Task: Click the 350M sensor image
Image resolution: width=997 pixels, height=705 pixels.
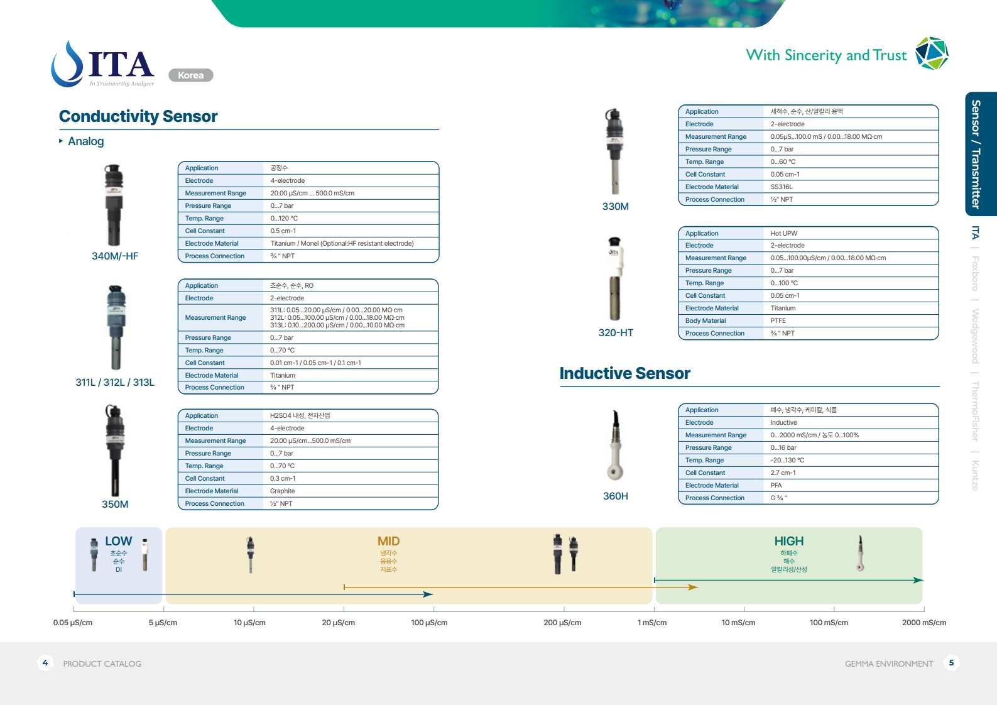Action: (x=114, y=451)
